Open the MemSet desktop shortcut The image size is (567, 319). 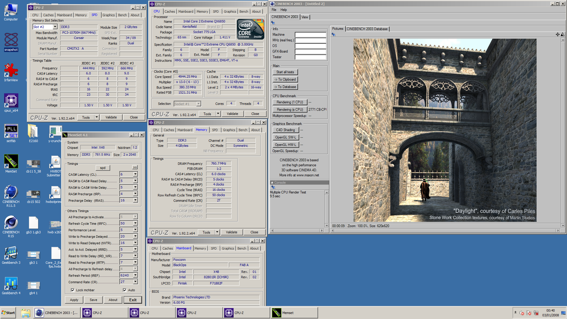(x=11, y=164)
